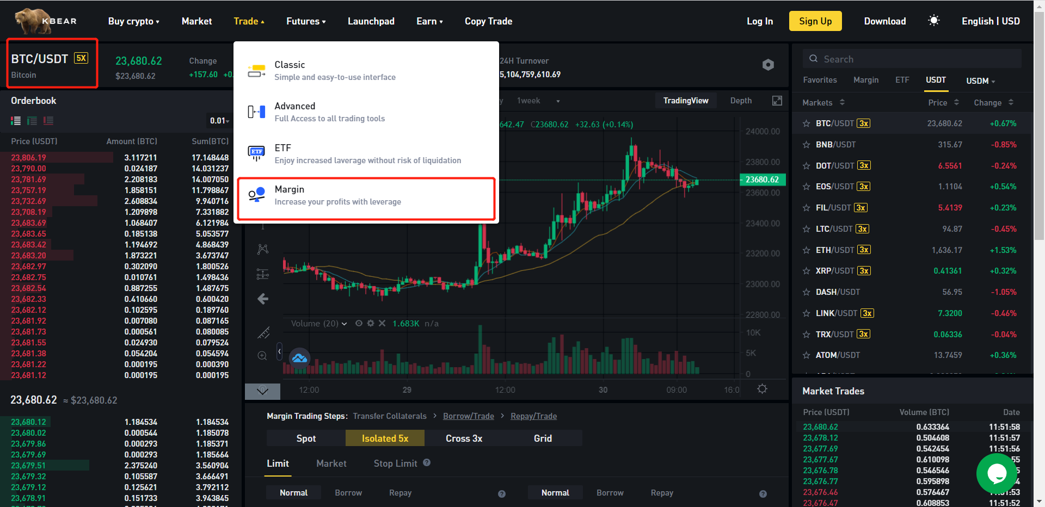The width and height of the screenshot is (1045, 507).
Task: Favorite TRX/USDT with its star
Action: point(807,335)
